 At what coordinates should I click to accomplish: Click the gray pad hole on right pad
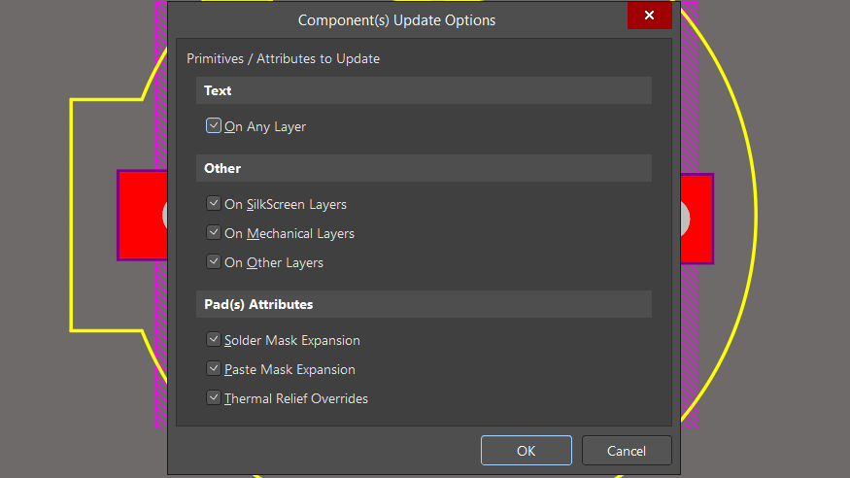pos(684,218)
